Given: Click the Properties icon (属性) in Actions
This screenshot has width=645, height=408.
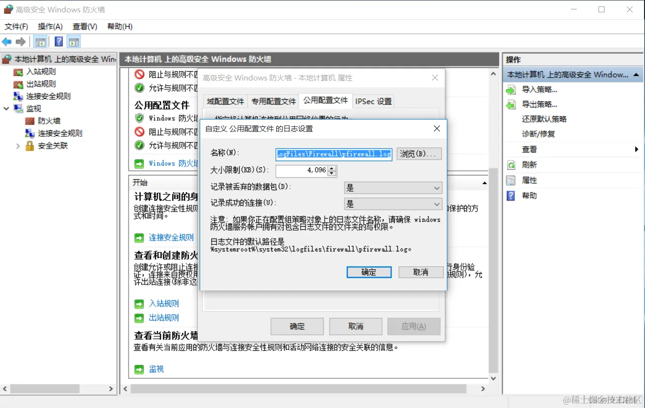Looking at the screenshot, I should [x=512, y=180].
